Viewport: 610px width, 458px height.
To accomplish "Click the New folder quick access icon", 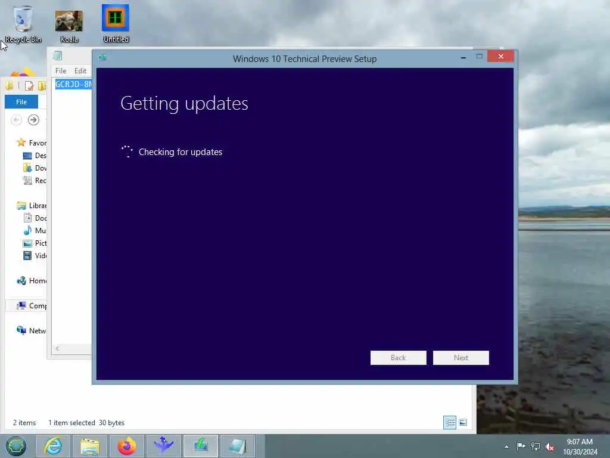I will click(42, 85).
